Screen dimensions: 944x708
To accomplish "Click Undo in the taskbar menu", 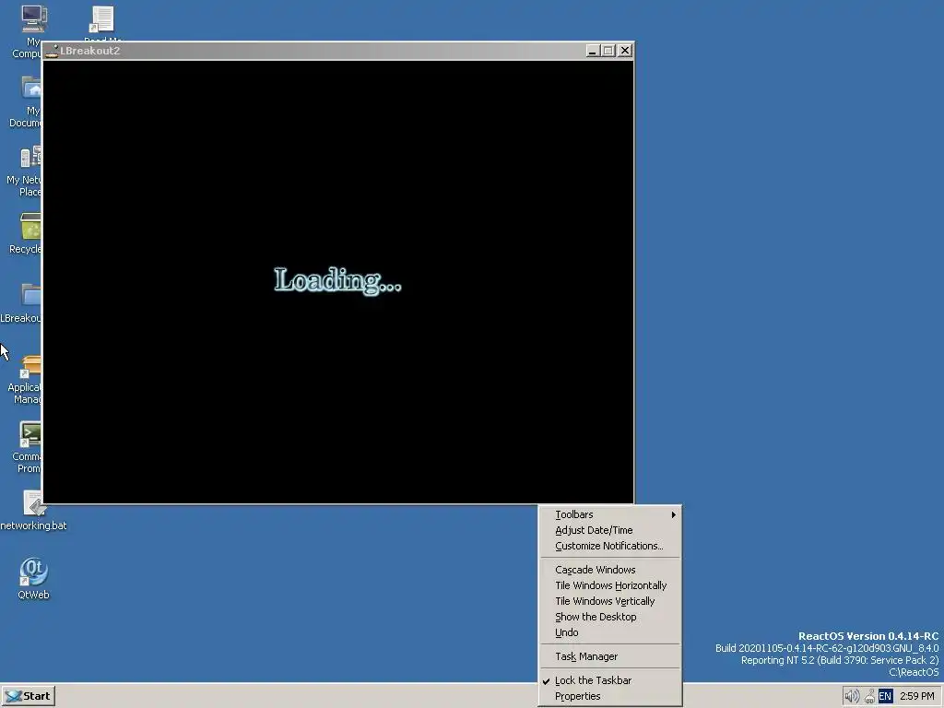I will click(x=610, y=632).
